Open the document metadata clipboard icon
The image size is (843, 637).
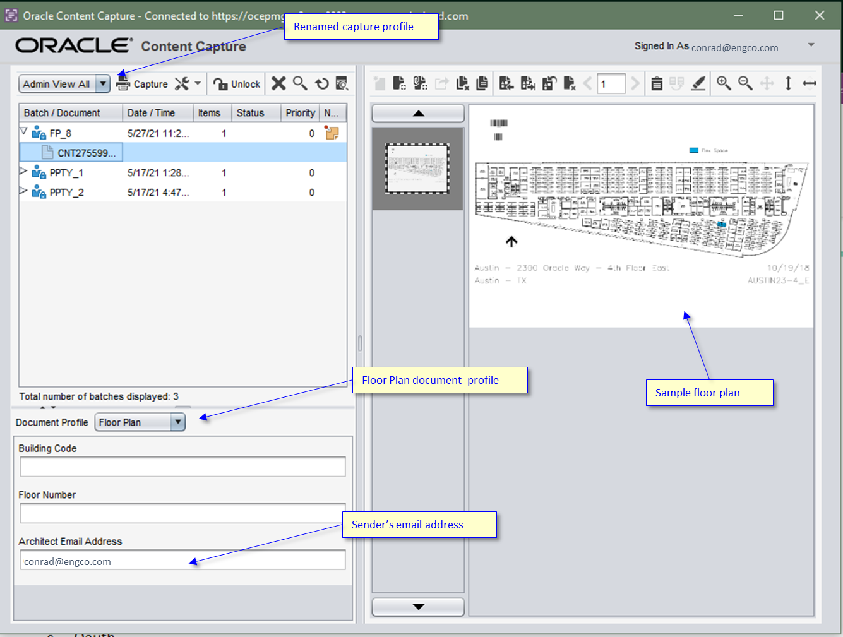coord(657,83)
